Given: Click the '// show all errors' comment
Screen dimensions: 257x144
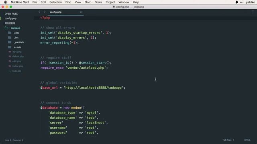Looking at the screenshot, I should point(58,28).
